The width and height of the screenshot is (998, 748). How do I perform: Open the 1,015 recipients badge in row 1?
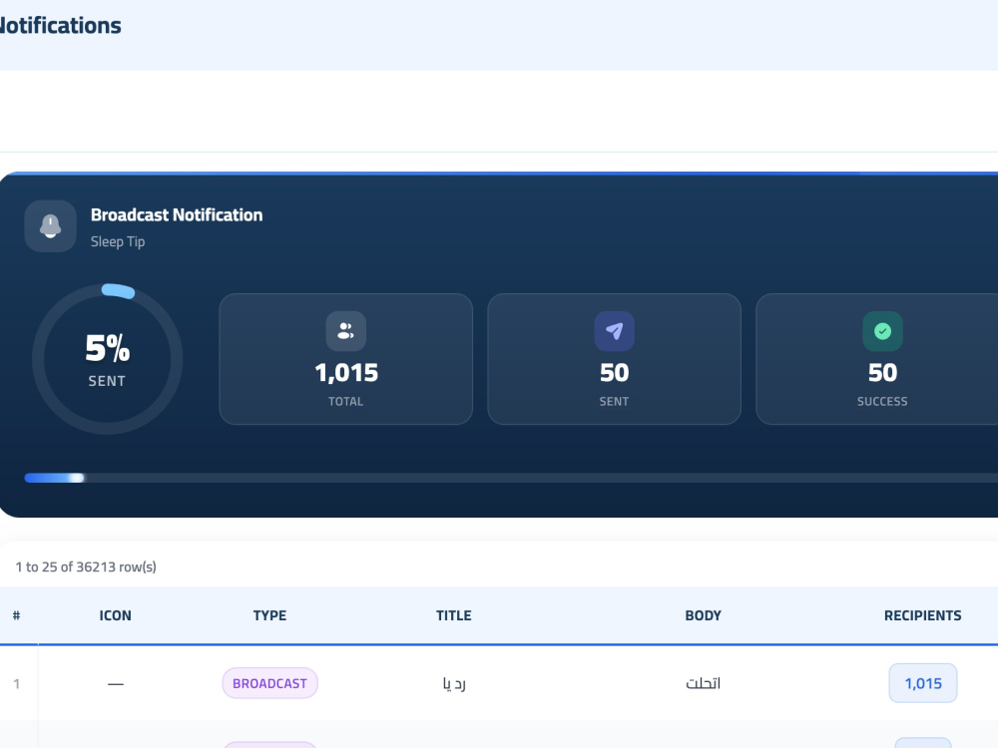pos(923,683)
